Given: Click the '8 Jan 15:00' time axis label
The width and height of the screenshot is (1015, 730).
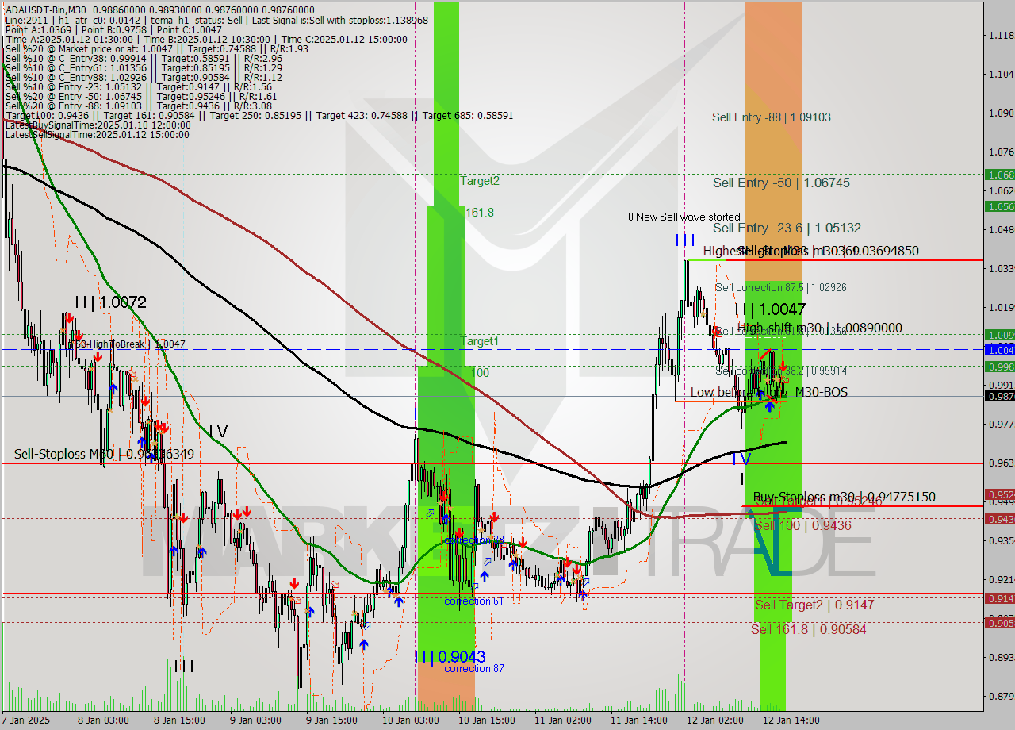Looking at the screenshot, I should tap(178, 720).
